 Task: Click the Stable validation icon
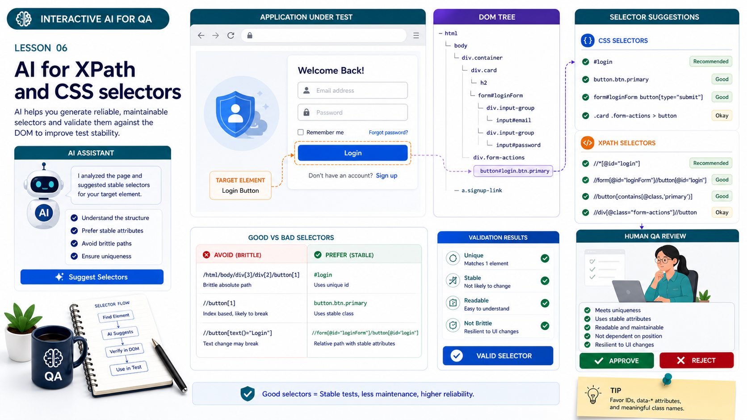(453, 281)
